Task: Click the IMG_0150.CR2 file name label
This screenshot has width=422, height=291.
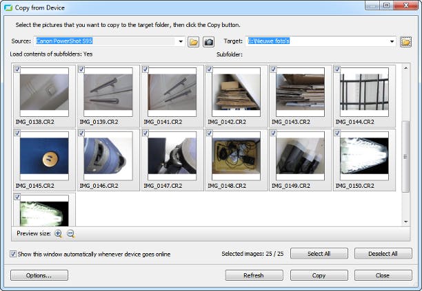Action: click(x=354, y=186)
